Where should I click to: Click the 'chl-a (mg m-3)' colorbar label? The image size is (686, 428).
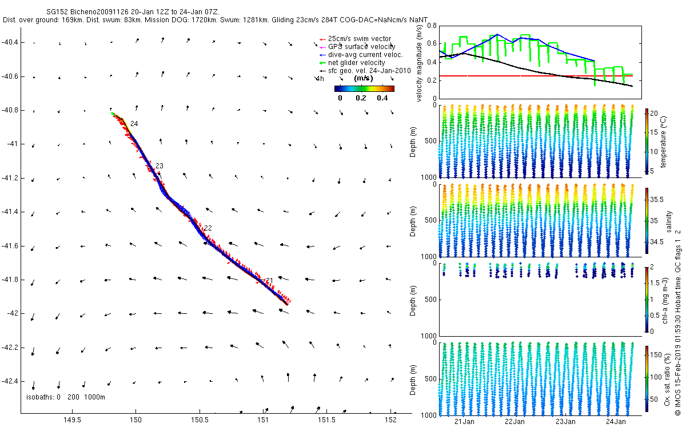click(x=665, y=299)
